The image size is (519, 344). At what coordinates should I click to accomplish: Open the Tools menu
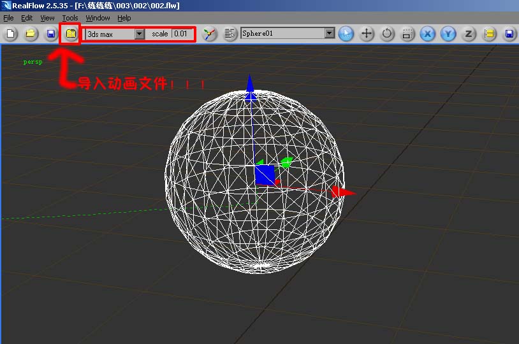tap(70, 18)
